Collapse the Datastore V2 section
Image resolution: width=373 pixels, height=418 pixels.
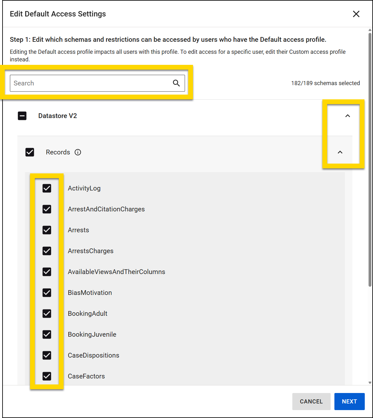click(347, 116)
